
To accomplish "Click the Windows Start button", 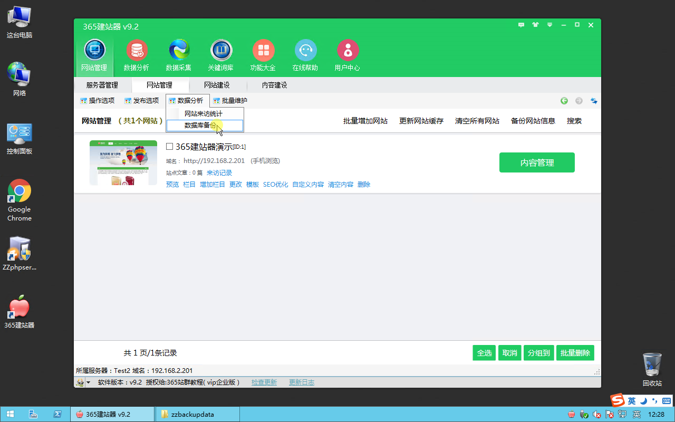I will pos(10,414).
